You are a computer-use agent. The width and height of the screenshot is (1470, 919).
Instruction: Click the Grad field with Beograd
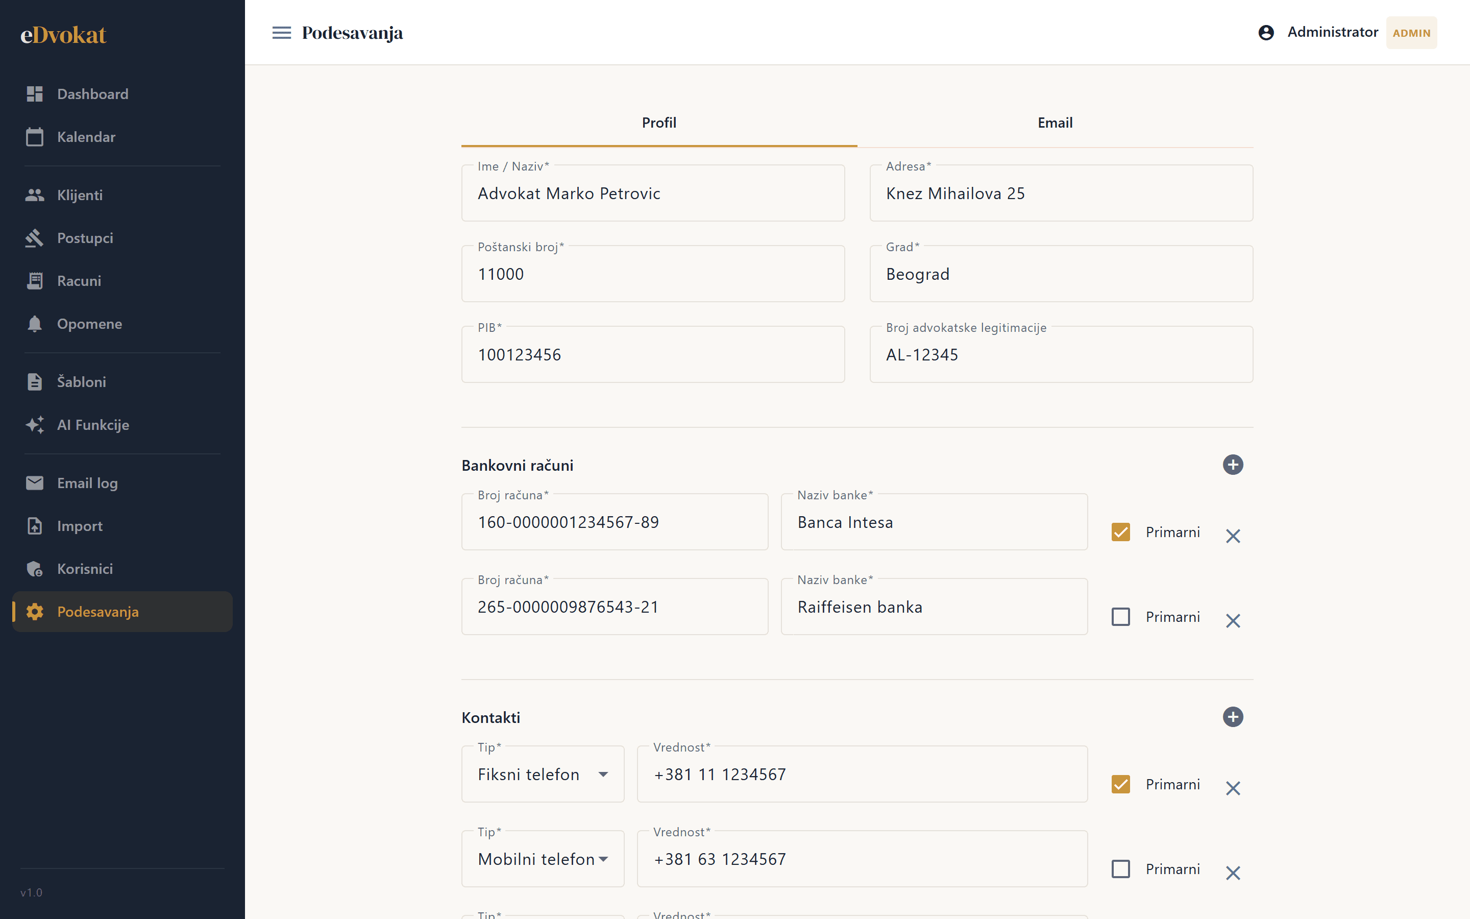point(1061,274)
